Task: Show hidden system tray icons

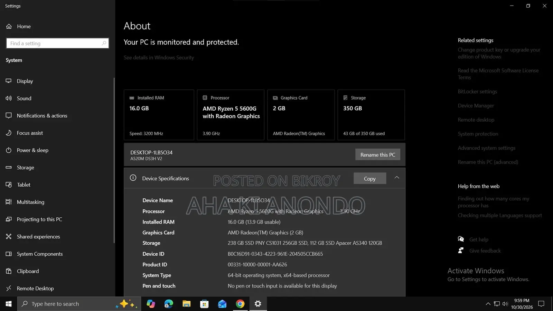Action: (488, 304)
